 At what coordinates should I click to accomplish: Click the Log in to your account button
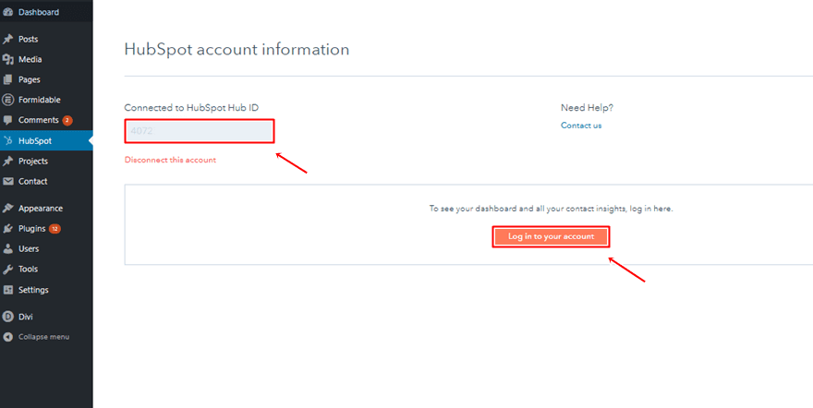pos(552,236)
